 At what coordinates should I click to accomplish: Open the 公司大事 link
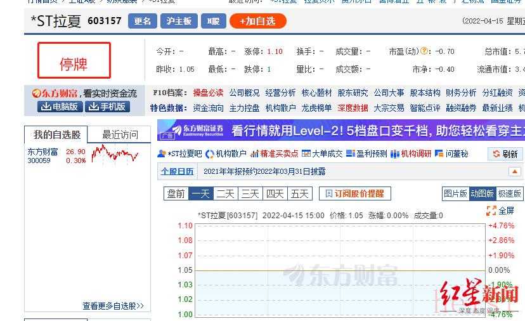point(389,93)
